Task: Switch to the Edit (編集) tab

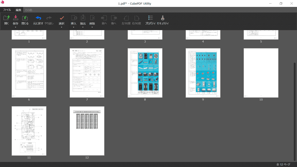Action: click(x=18, y=10)
